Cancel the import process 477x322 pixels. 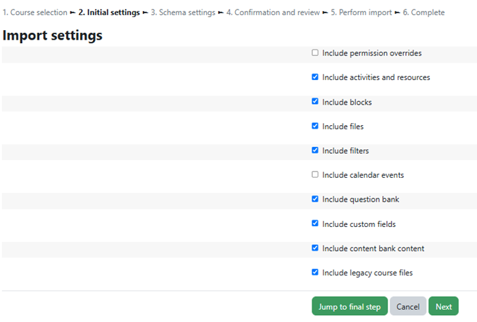(x=408, y=306)
